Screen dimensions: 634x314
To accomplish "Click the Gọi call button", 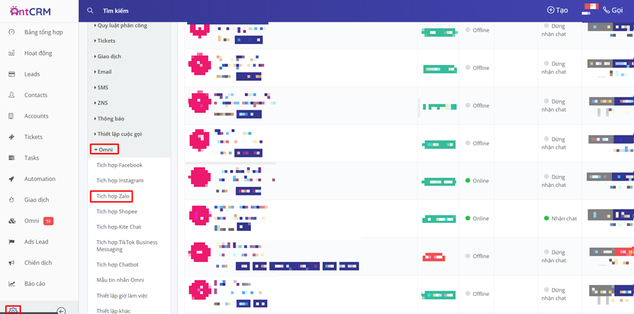I will coord(613,10).
